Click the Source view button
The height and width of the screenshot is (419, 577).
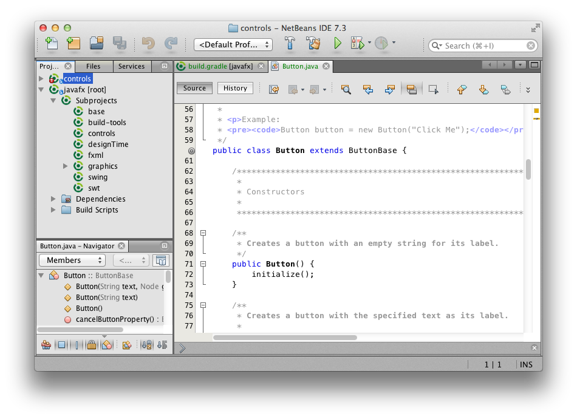(194, 88)
